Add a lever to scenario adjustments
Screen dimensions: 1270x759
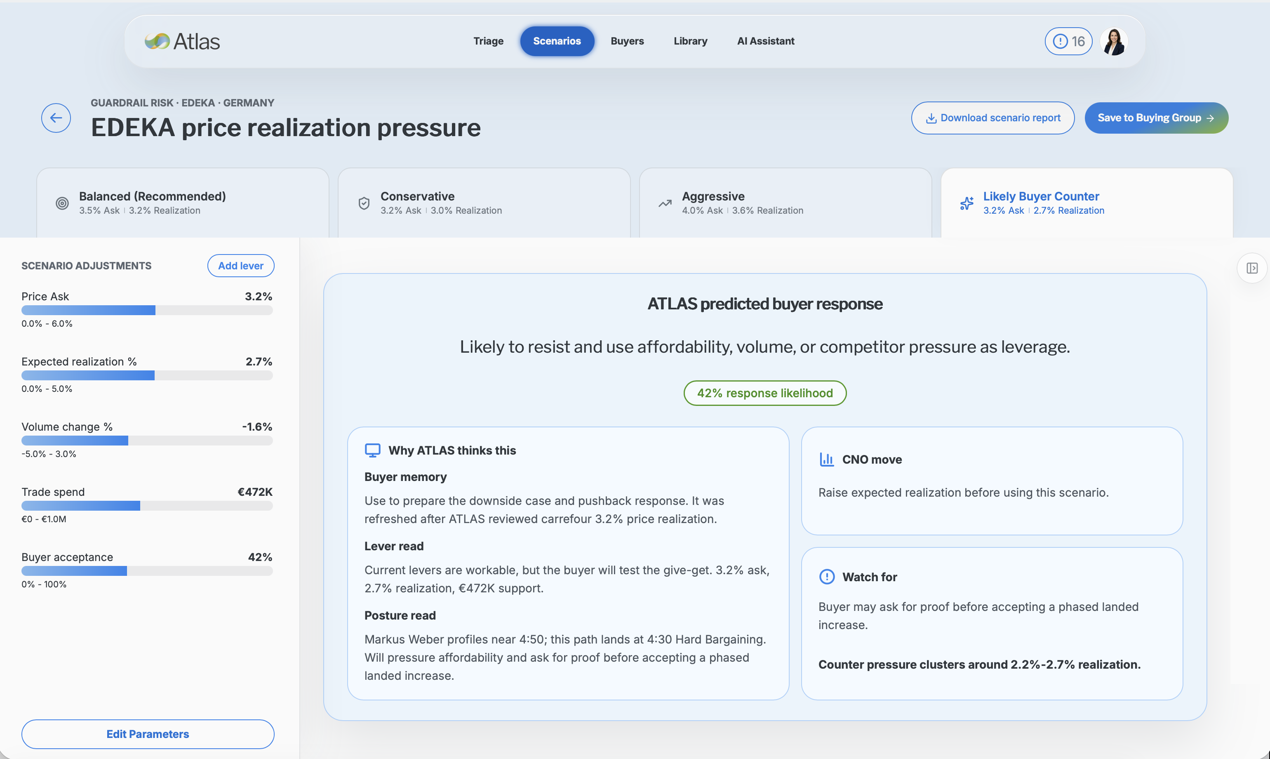[241, 266]
